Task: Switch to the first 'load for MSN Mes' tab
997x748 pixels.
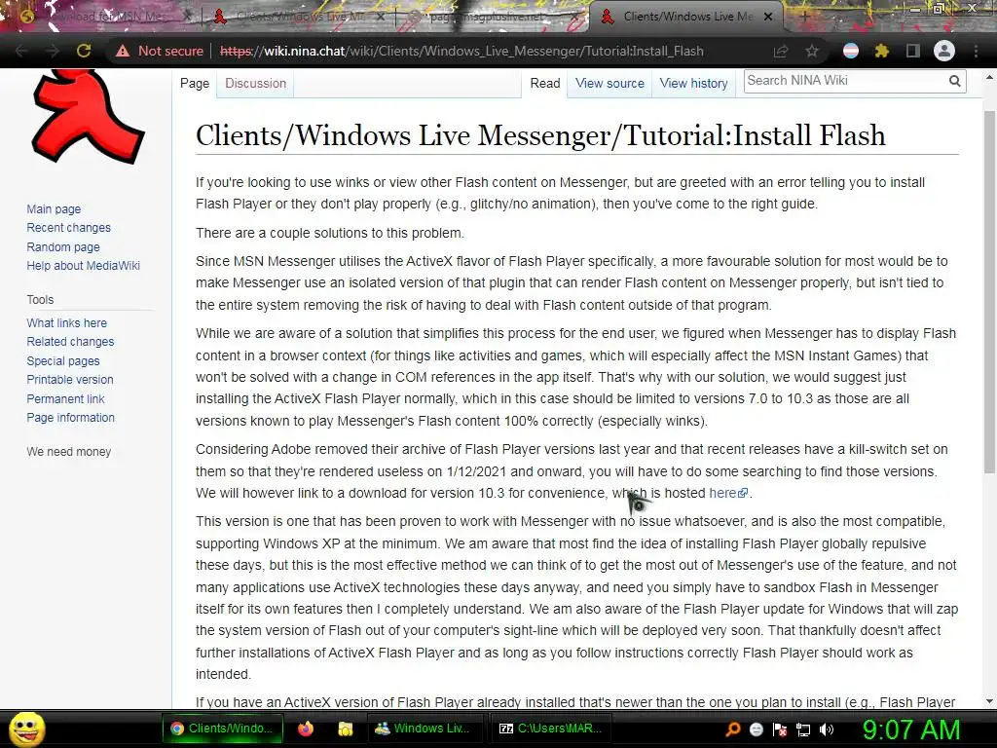Action: (x=105, y=17)
